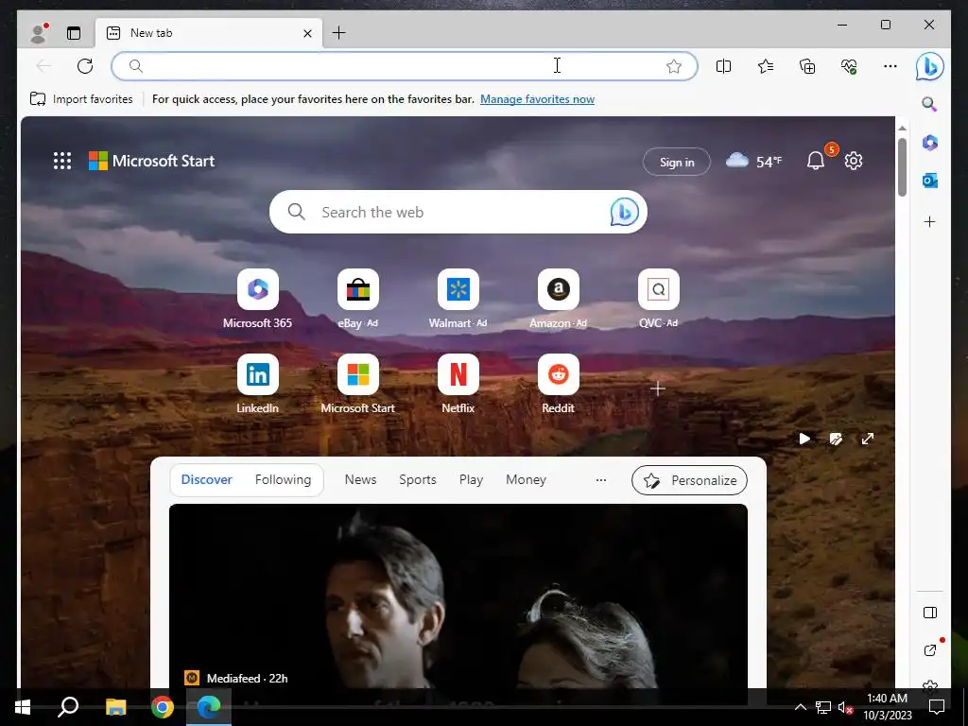Image resolution: width=968 pixels, height=726 pixels.
Task: Open Google Chrome from taskbar
Action: click(x=163, y=707)
